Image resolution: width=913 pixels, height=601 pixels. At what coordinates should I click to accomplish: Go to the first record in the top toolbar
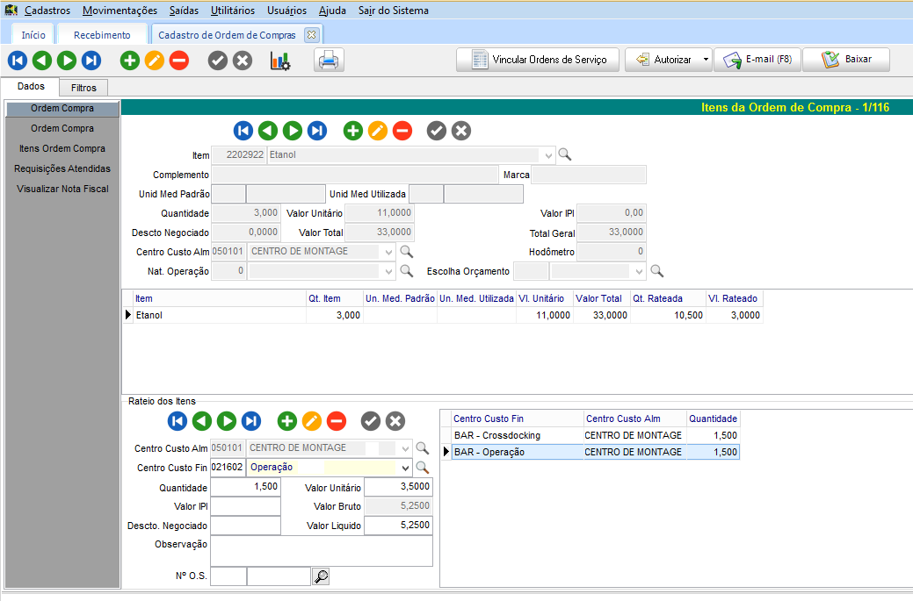tap(18, 61)
